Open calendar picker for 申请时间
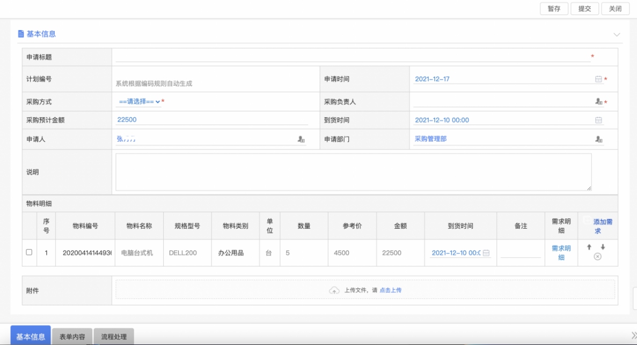 pyautogui.click(x=598, y=79)
